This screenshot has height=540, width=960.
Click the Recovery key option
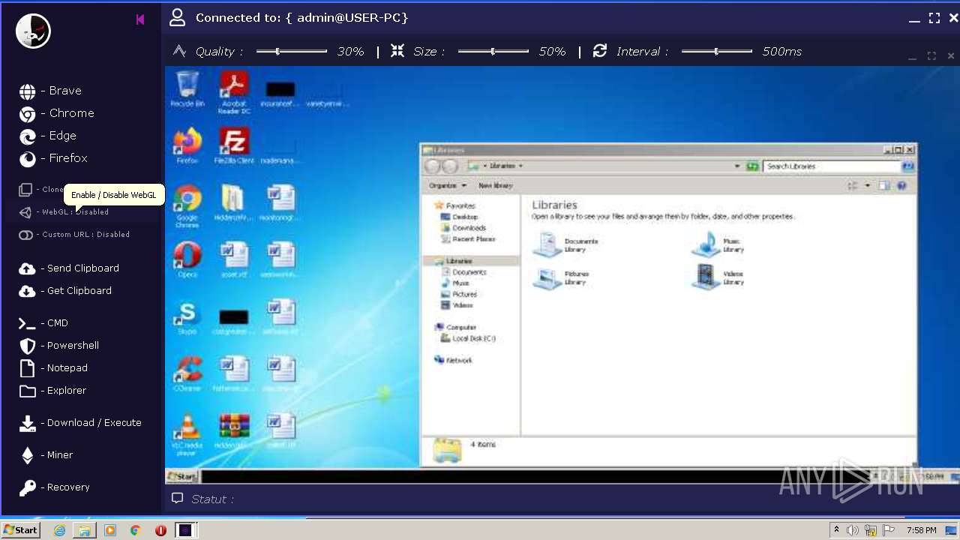(55, 487)
